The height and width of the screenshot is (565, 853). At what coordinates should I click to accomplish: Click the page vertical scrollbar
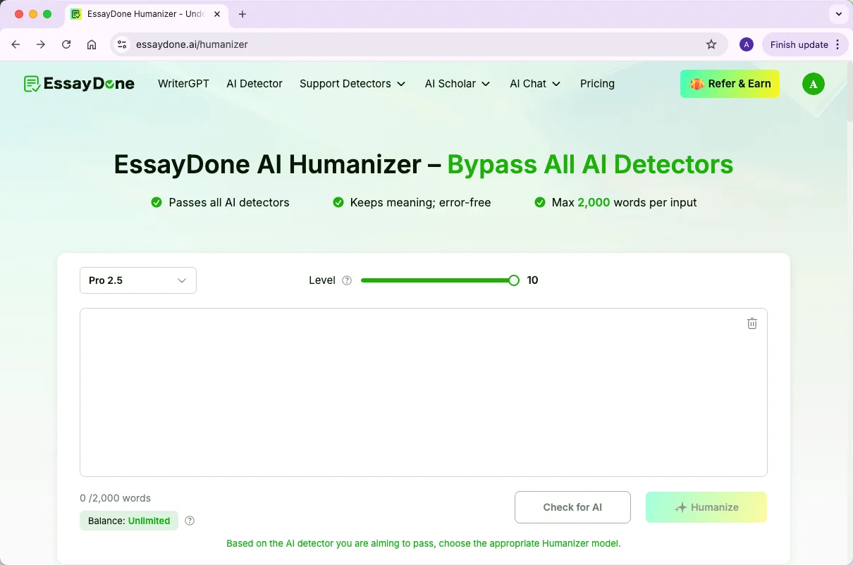(849, 92)
